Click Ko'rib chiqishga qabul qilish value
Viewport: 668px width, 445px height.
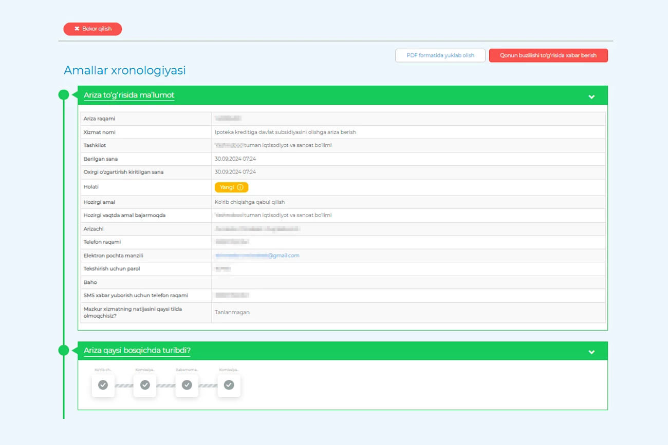tap(250, 202)
